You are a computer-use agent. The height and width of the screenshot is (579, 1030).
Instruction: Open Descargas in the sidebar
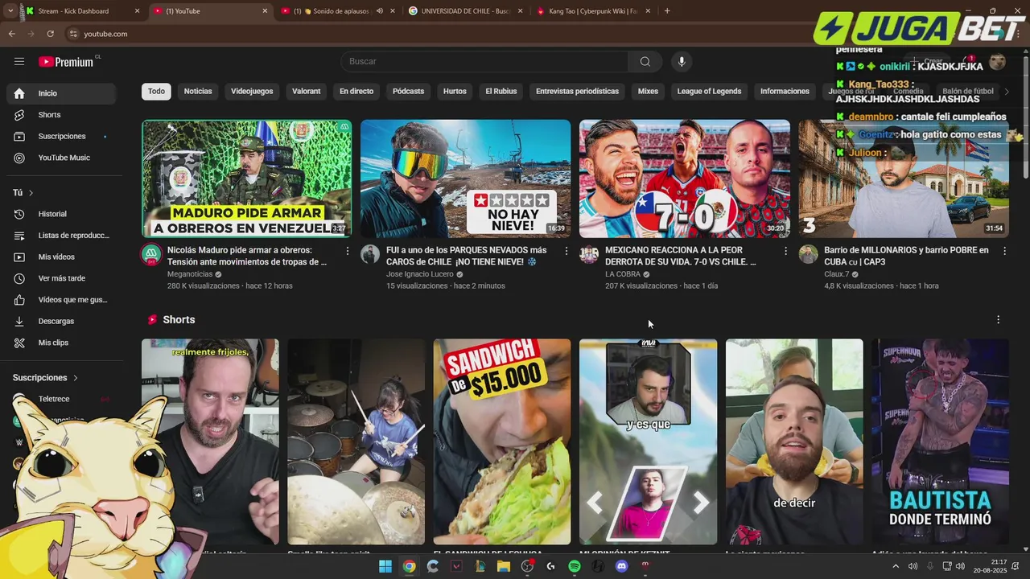pyautogui.click(x=61, y=321)
